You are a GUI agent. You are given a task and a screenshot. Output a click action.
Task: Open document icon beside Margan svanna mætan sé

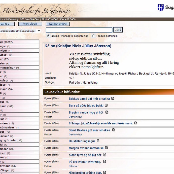click(107, 148)
